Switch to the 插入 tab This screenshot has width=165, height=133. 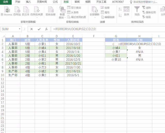[x=28, y=2]
